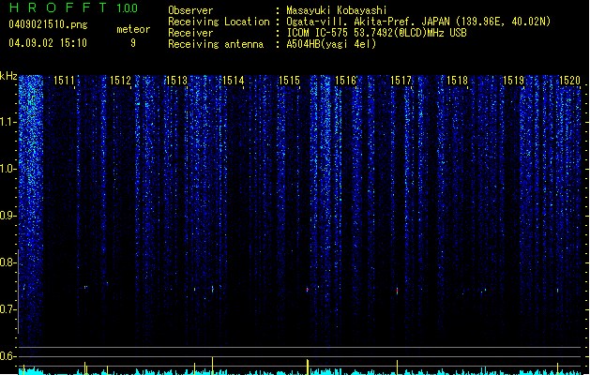Click the date stamp 04.09.02 15:10

click(48, 43)
